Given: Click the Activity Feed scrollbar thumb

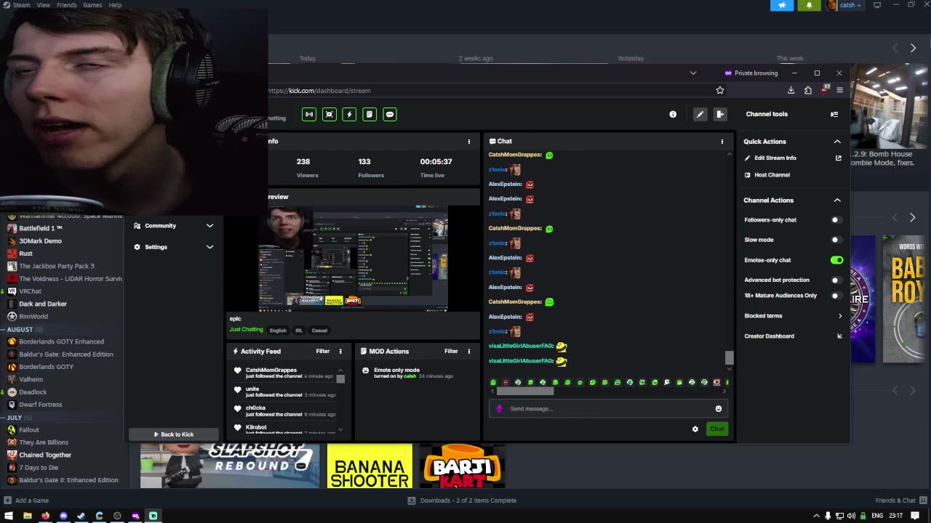Looking at the screenshot, I should click(x=340, y=379).
